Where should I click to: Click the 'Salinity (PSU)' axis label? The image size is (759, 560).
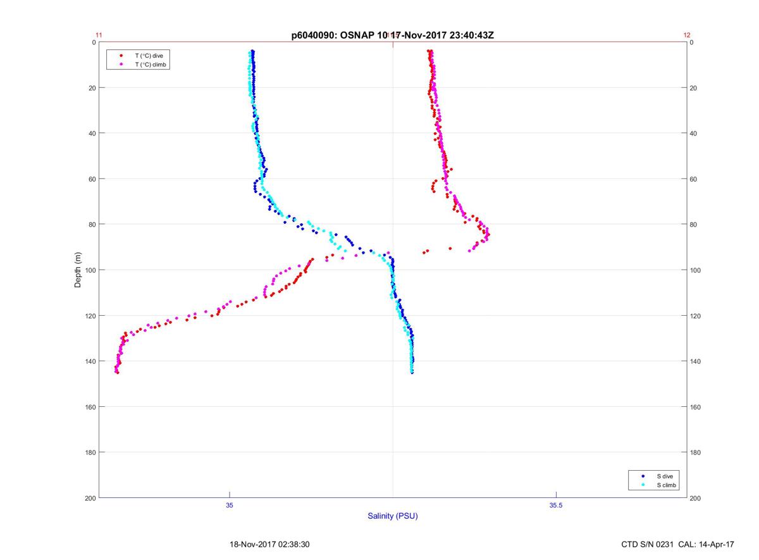click(393, 516)
